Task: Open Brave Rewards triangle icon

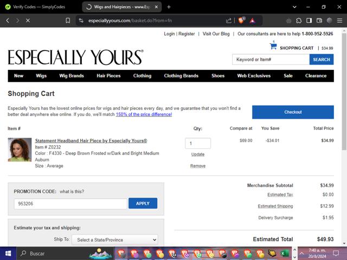Action: tap(253, 21)
